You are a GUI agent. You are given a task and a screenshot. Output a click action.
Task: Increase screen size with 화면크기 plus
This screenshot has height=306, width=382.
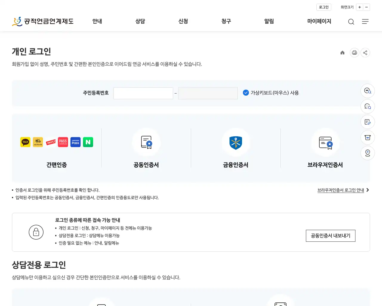click(359, 7)
